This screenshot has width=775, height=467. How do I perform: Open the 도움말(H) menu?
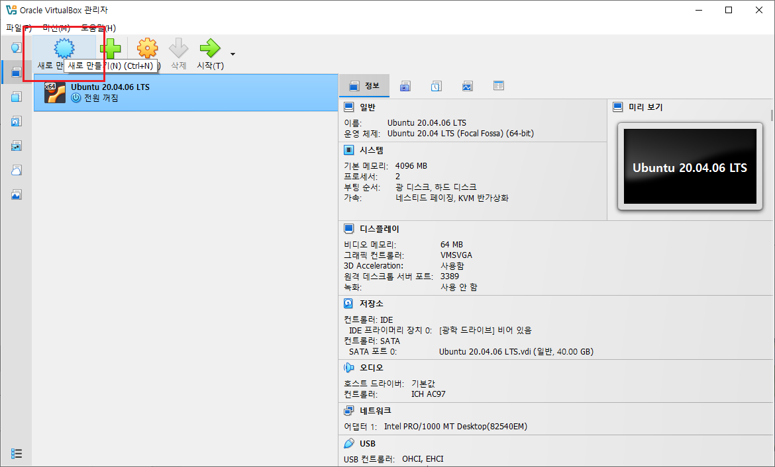(98, 28)
